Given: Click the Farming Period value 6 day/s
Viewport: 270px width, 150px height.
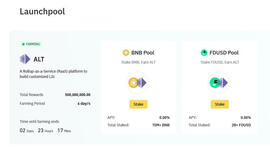Looking at the screenshot, I should click(84, 103).
